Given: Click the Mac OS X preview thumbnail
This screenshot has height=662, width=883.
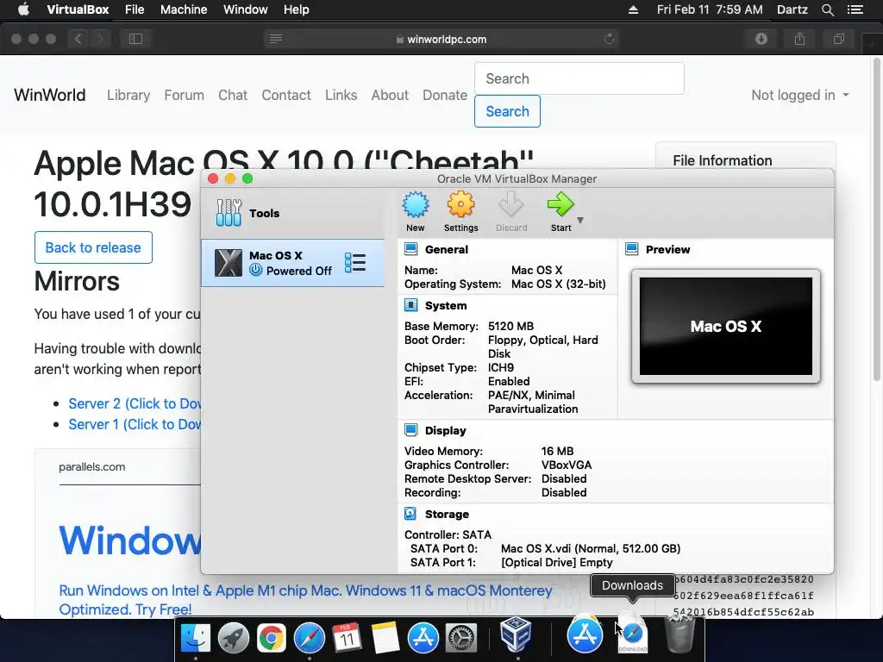Looking at the screenshot, I should pos(726,326).
